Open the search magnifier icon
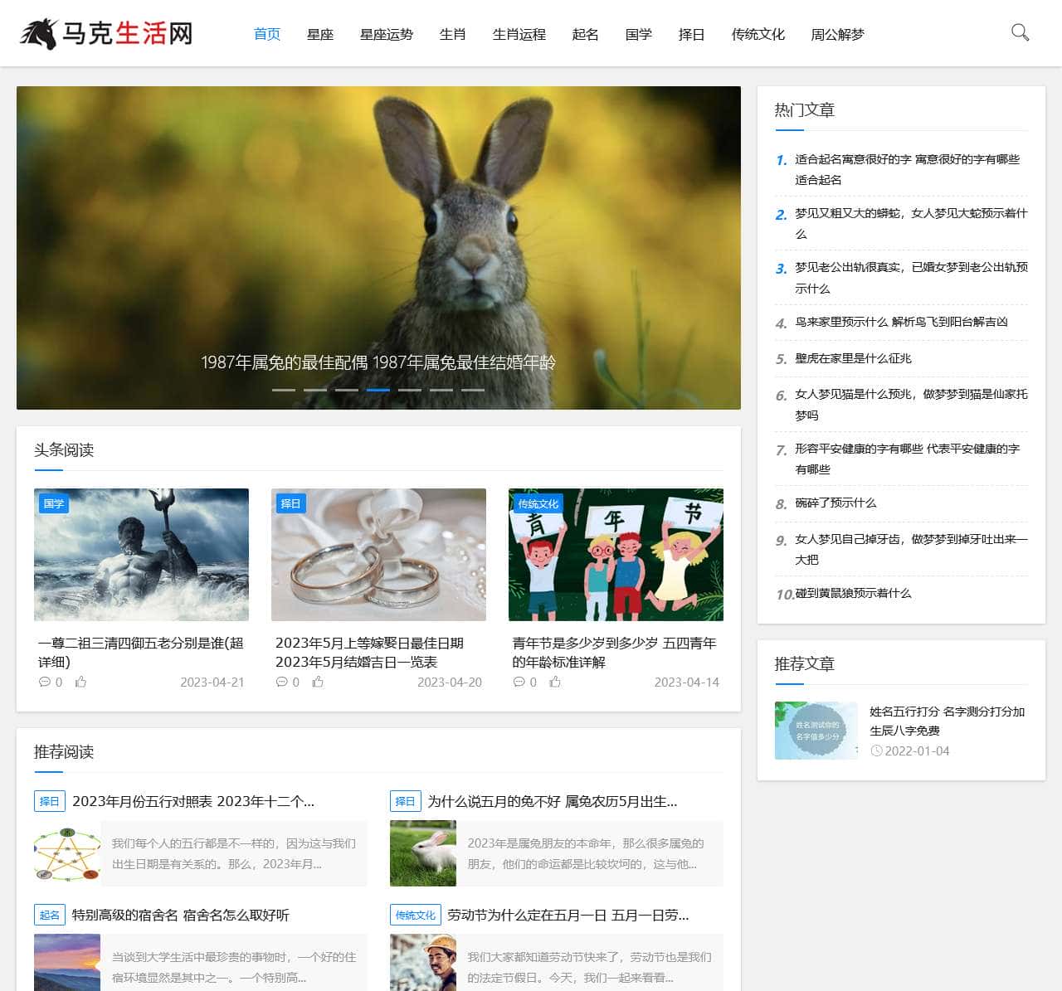Image resolution: width=1062 pixels, height=991 pixels. (x=1020, y=34)
